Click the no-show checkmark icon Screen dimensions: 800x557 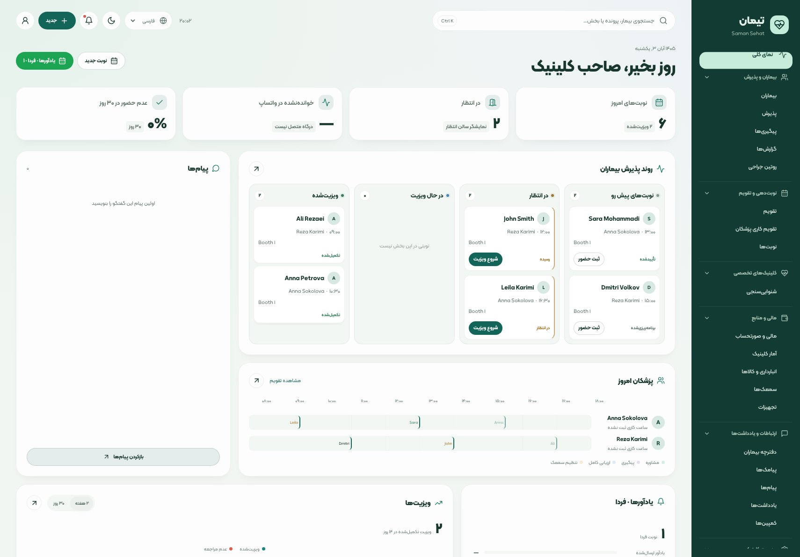(x=160, y=102)
